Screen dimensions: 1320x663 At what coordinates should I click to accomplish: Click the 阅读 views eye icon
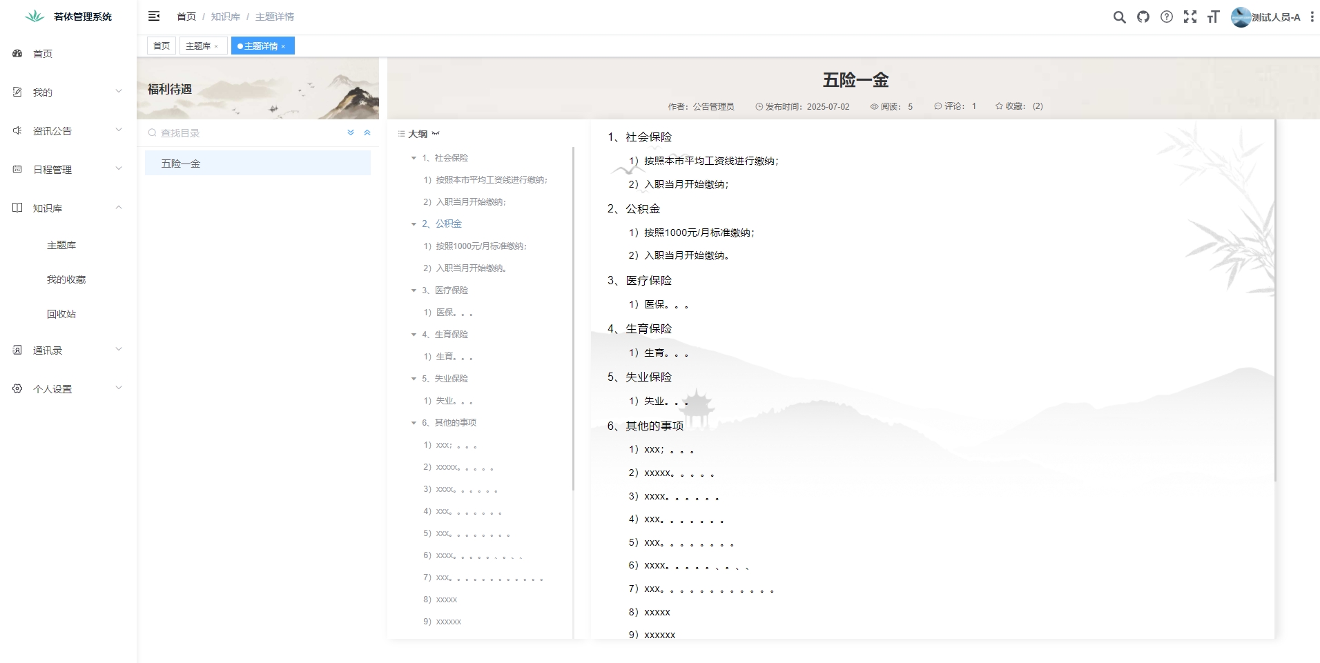pyautogui.click(x=874, y=107)
